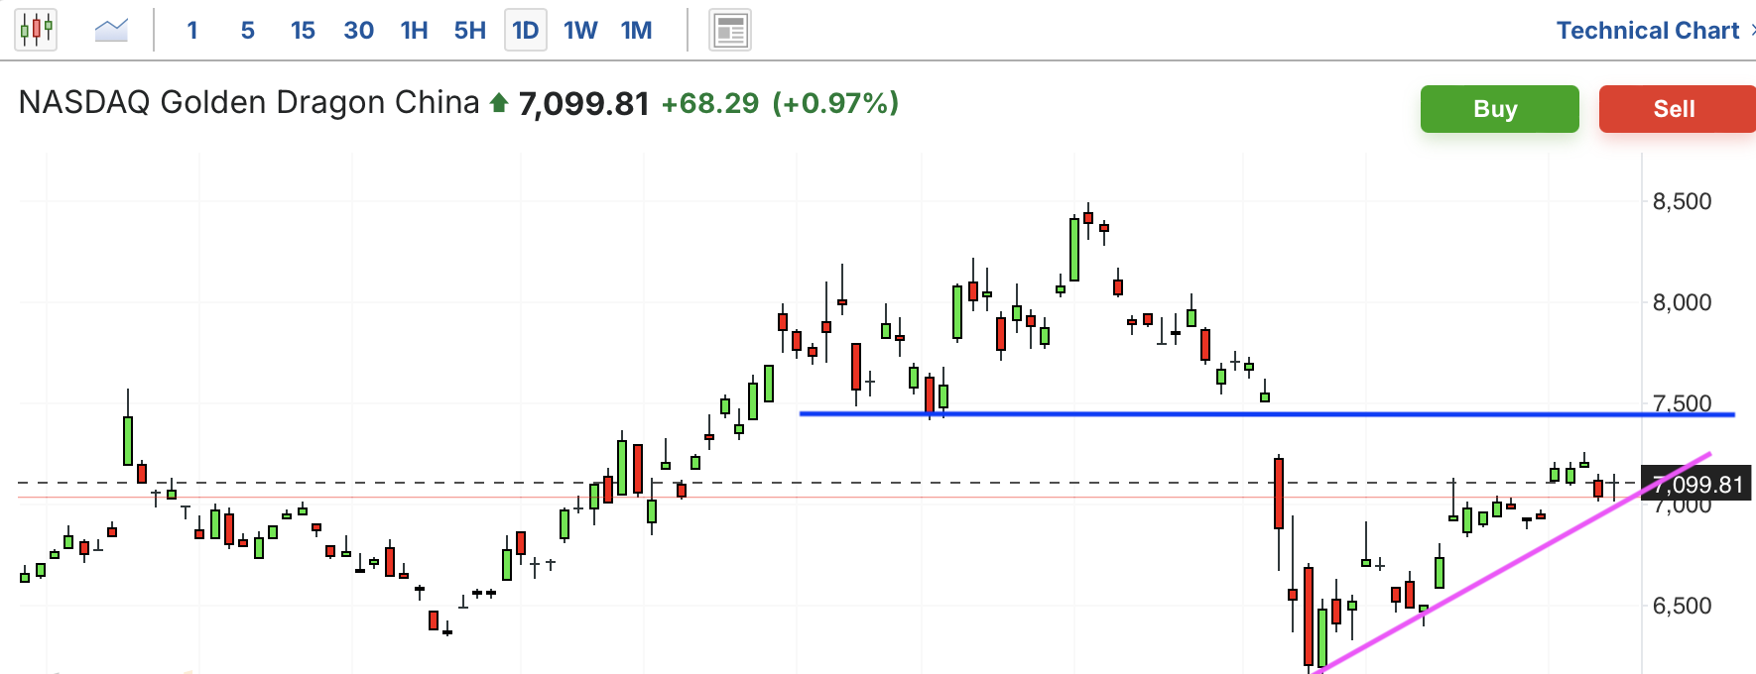
Task: Click the green Buy button
Action: tap(1499, 109)
